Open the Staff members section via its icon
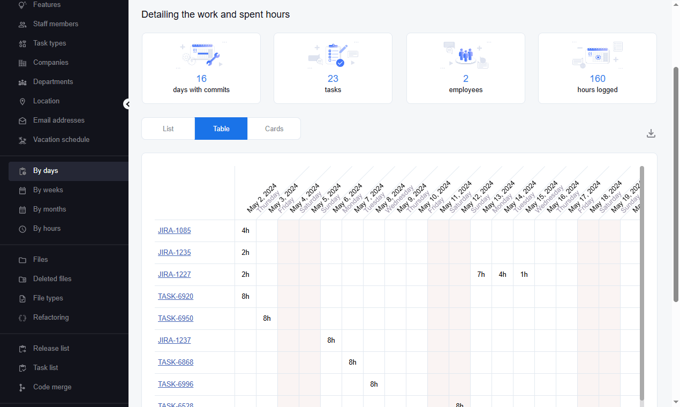 [x=22, y=24]
